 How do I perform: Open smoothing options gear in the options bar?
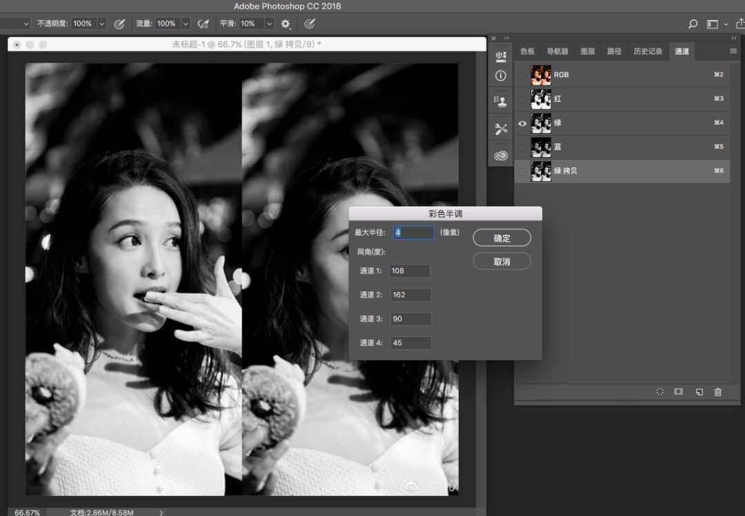click(286, 23)
